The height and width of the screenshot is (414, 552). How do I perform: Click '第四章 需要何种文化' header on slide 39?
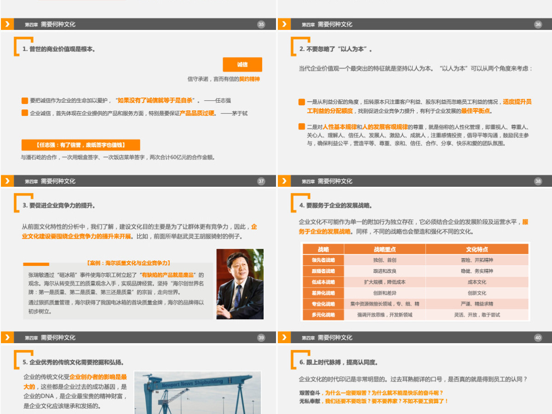coord(50,338)
